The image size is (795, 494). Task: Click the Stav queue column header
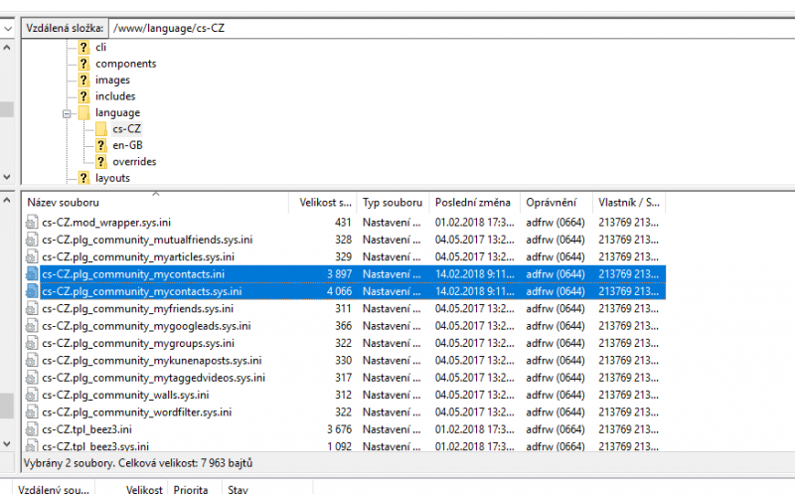pos(267,489)
